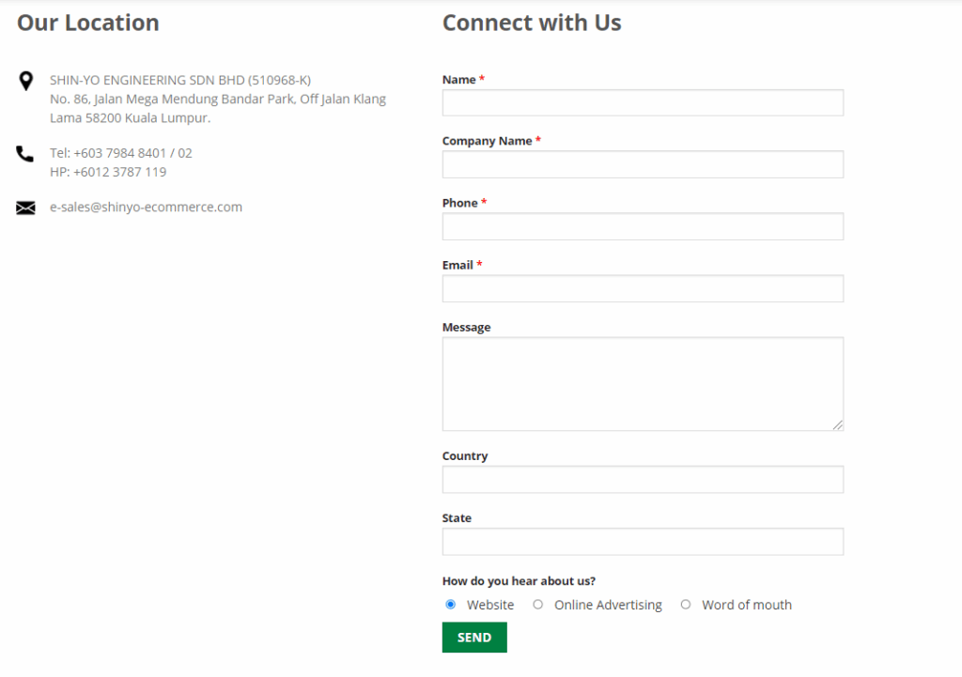This screenshot has width=962, height=677.
Task: Choose Online Advertising as referral source
Action: (x=537, y=604)
